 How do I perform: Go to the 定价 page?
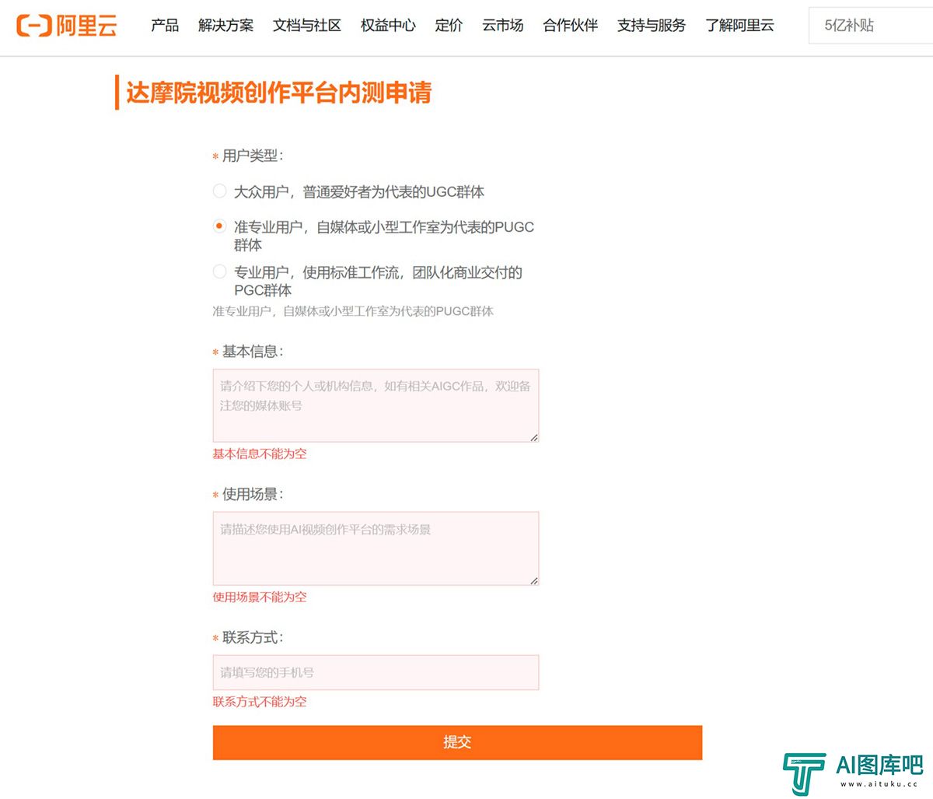click(449, 26)
